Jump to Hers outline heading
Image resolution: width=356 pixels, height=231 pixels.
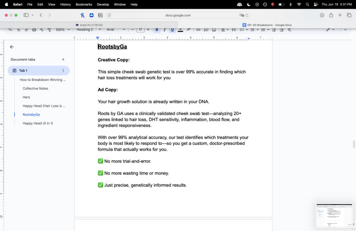pyautogui.click(x=26, y=97)
